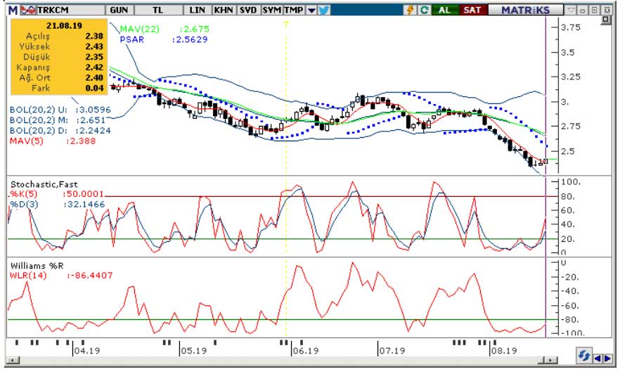The image size is (620, 374).
Task: Go forward with the blue right arrow
Action: coord(607,359)
